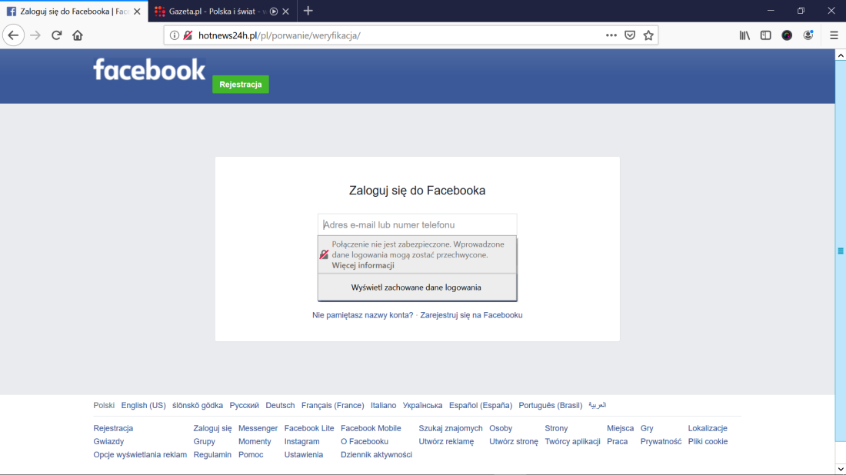Image resolution: width=846 pixels, height=475 pixels.
Task: Mute audio on the Gazeta.pl tab
Action: coord(274,12)
